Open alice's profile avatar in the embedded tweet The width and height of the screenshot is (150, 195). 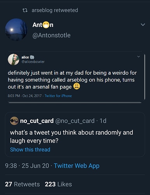pos(14,59)
